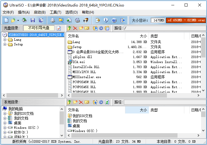The width and height of the screenshot is (207, 145).
Task: Select VIDEOSTUDIO 2018 root disc node
Action: coord(36,35)
